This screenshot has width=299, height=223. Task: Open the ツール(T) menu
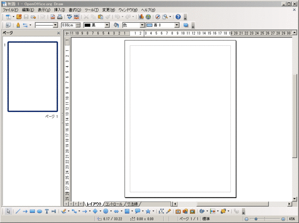[92, 10]
